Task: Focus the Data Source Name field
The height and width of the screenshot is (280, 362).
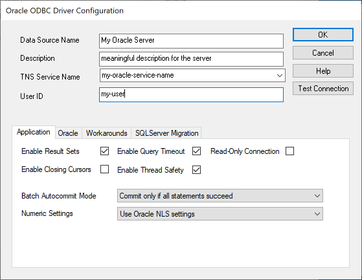Action: coord(191,41)
